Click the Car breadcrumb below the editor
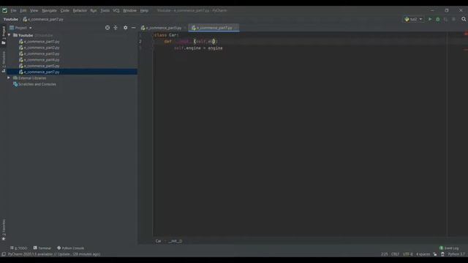This screenshot has width=468, height=263. click(x=158, y=241)
